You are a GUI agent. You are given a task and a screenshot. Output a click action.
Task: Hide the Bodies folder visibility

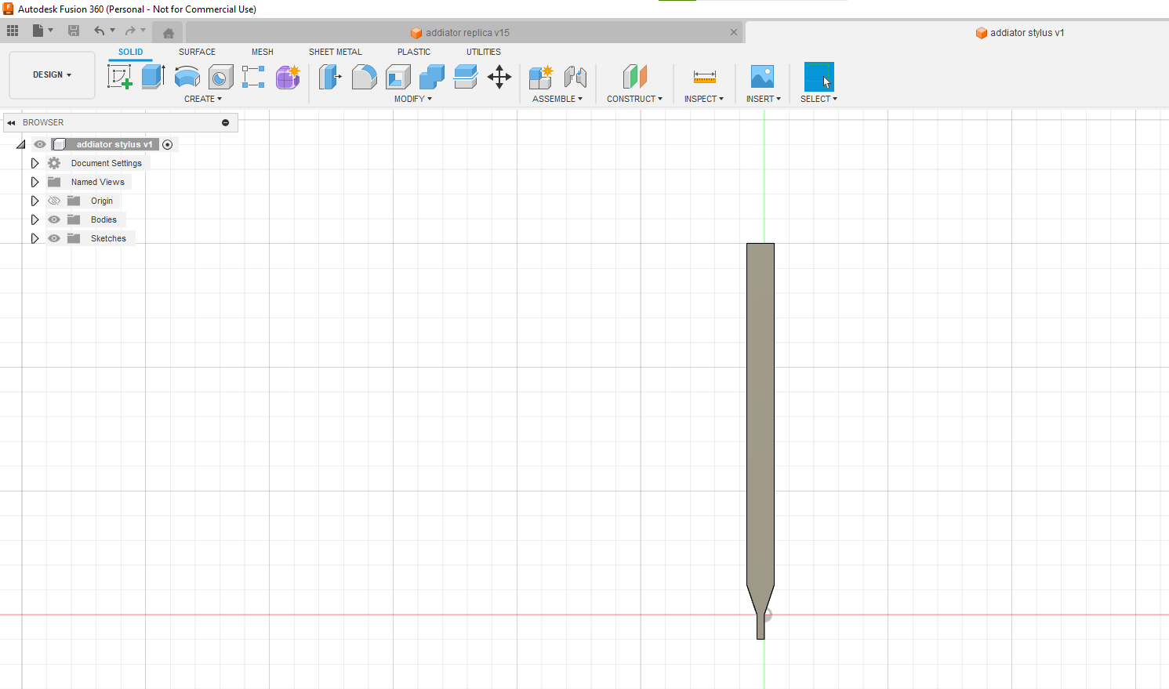[x=53, y=219]
